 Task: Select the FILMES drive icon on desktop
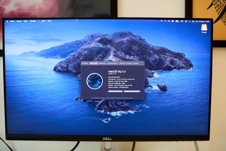204,29
